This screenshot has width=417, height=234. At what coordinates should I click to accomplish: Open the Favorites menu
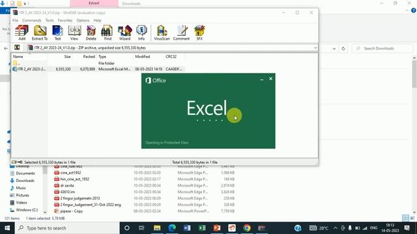pos(65,20)
